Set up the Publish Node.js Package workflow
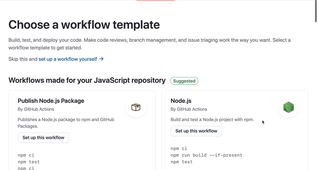The width and height of the screenshot is (317, 170). coord(44,138)
